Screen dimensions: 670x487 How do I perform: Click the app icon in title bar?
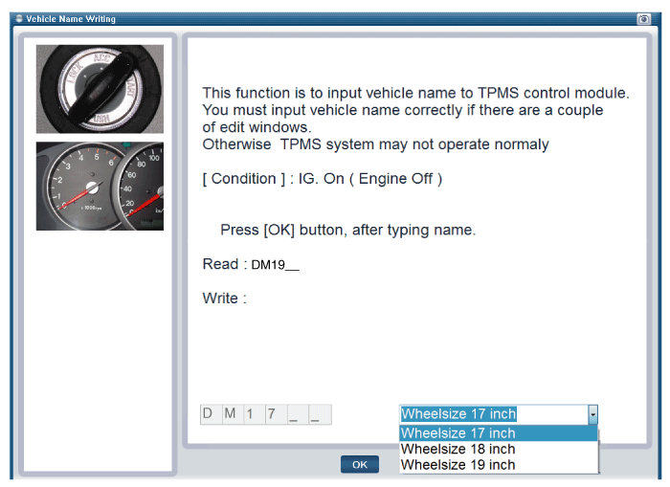pyautogui.click(x=18, y=19)
